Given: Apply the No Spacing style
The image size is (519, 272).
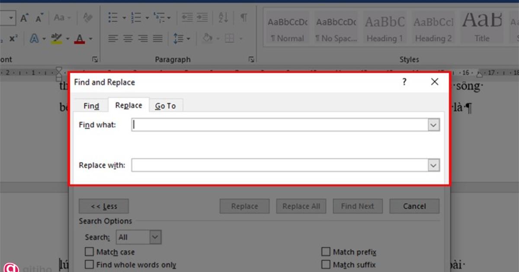Looking at the screenshot, I should point(336,28).
